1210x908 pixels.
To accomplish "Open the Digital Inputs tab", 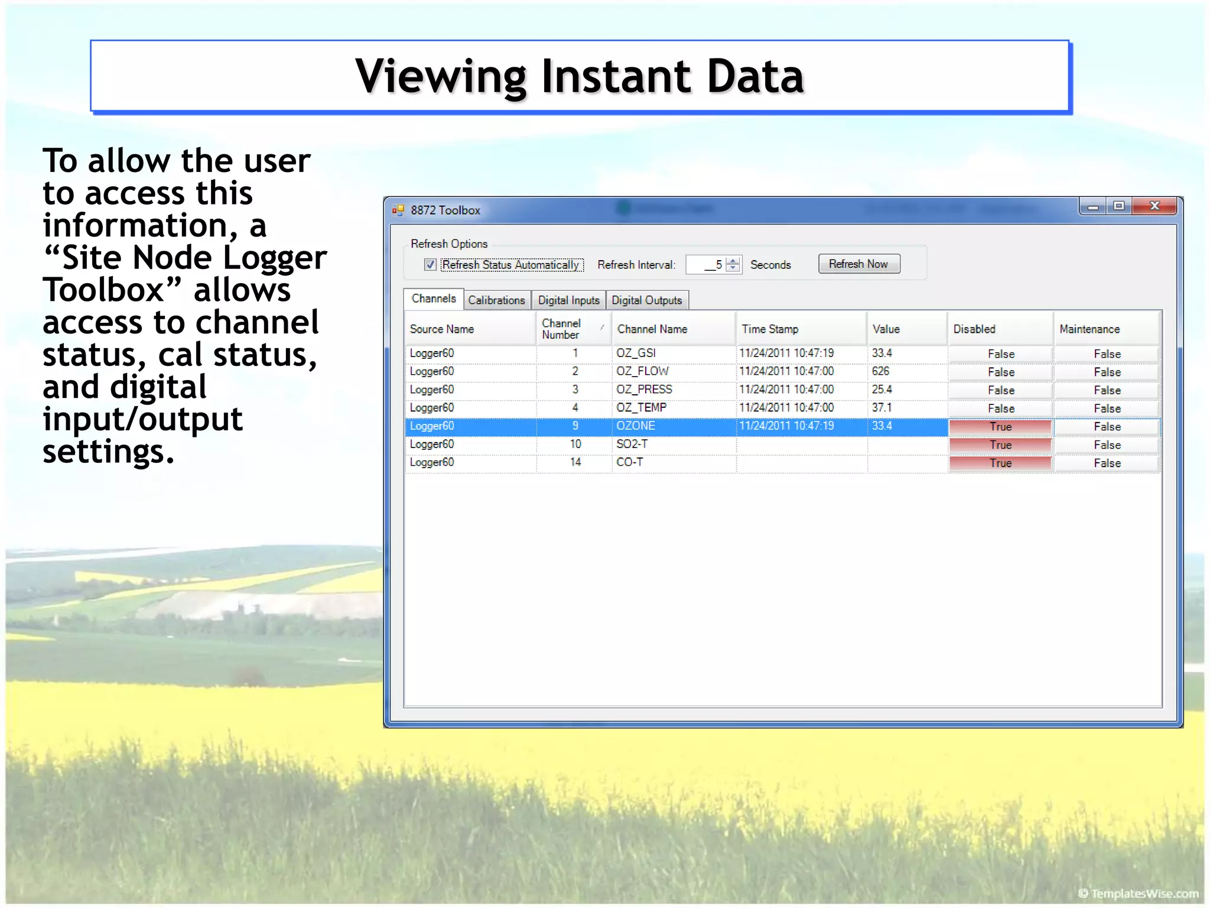I will coord(568,300).
